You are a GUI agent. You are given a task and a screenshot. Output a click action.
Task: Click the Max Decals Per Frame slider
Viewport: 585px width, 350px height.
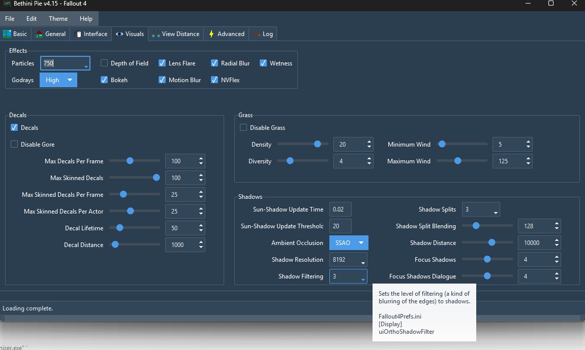coord(135,161)
